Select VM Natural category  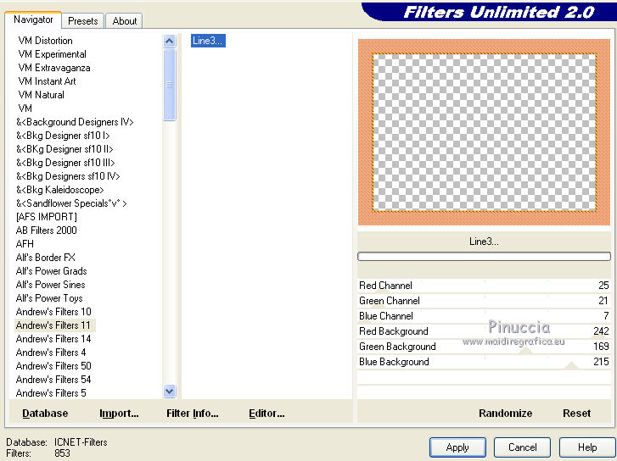(x=41, y=95)
